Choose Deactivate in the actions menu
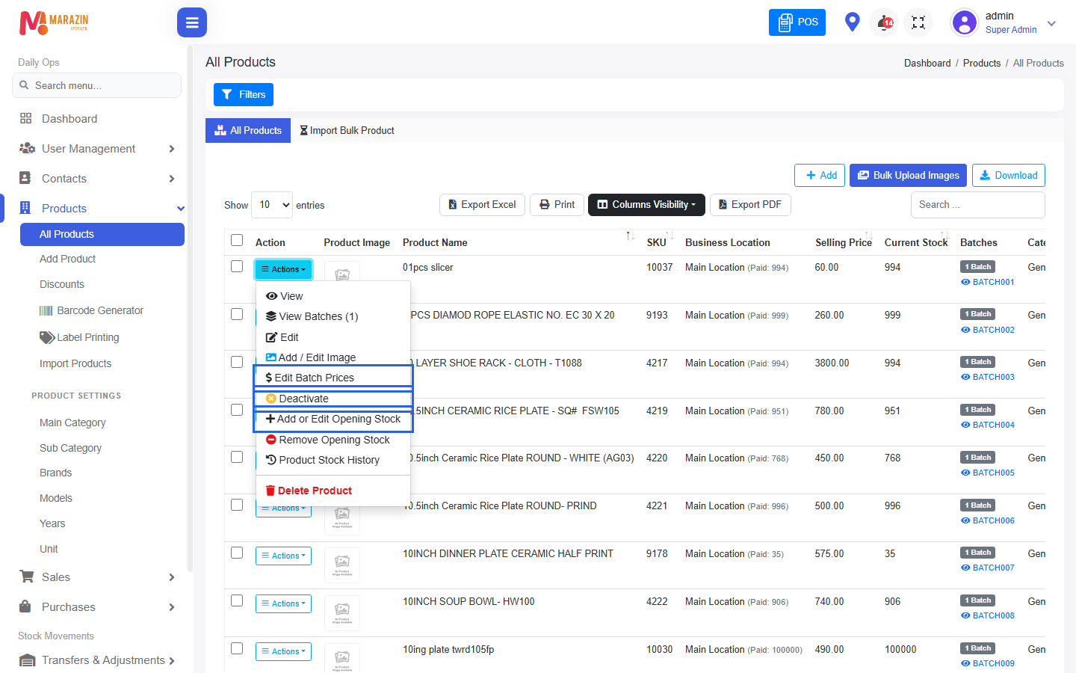1076x673 pixels. [333, 399]
